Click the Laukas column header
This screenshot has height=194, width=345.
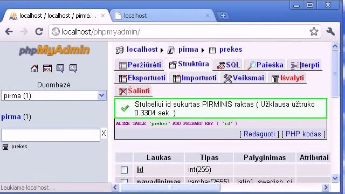pos(158,157)
